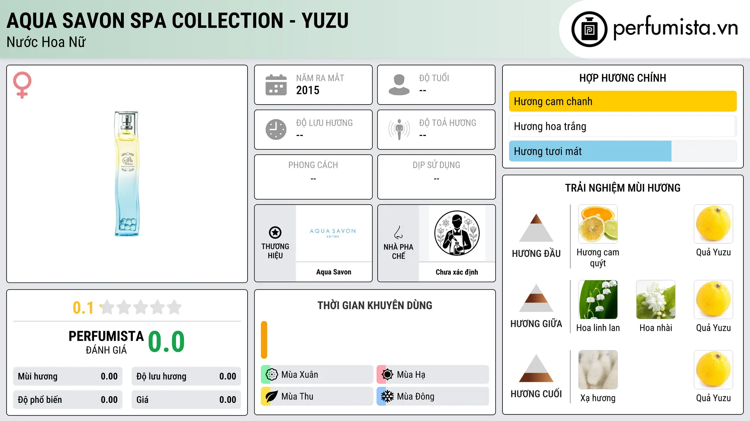The image size is (750, 421).
Task: Select the Quả Yuzu image in Hương cuối row
Action: click(x=713, y=370)
